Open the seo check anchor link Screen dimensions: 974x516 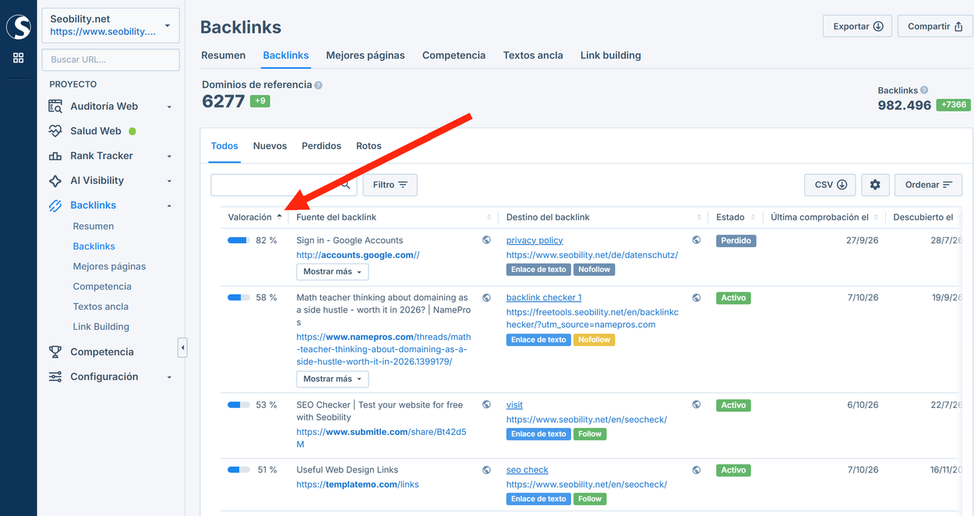pos(528,470)
